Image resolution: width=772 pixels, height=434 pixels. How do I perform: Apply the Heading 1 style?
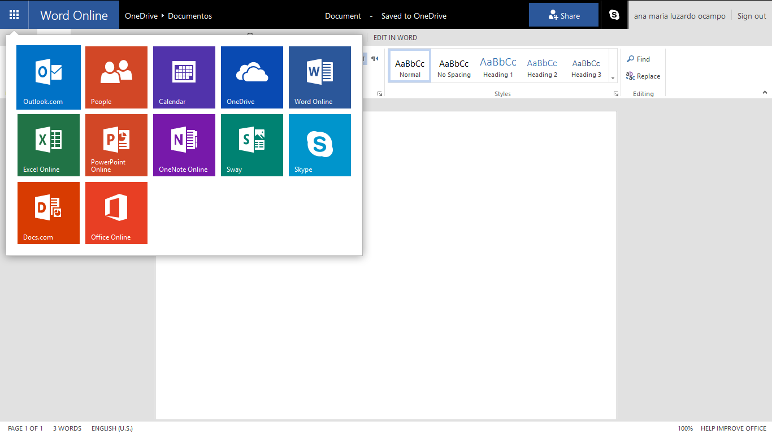498,67
